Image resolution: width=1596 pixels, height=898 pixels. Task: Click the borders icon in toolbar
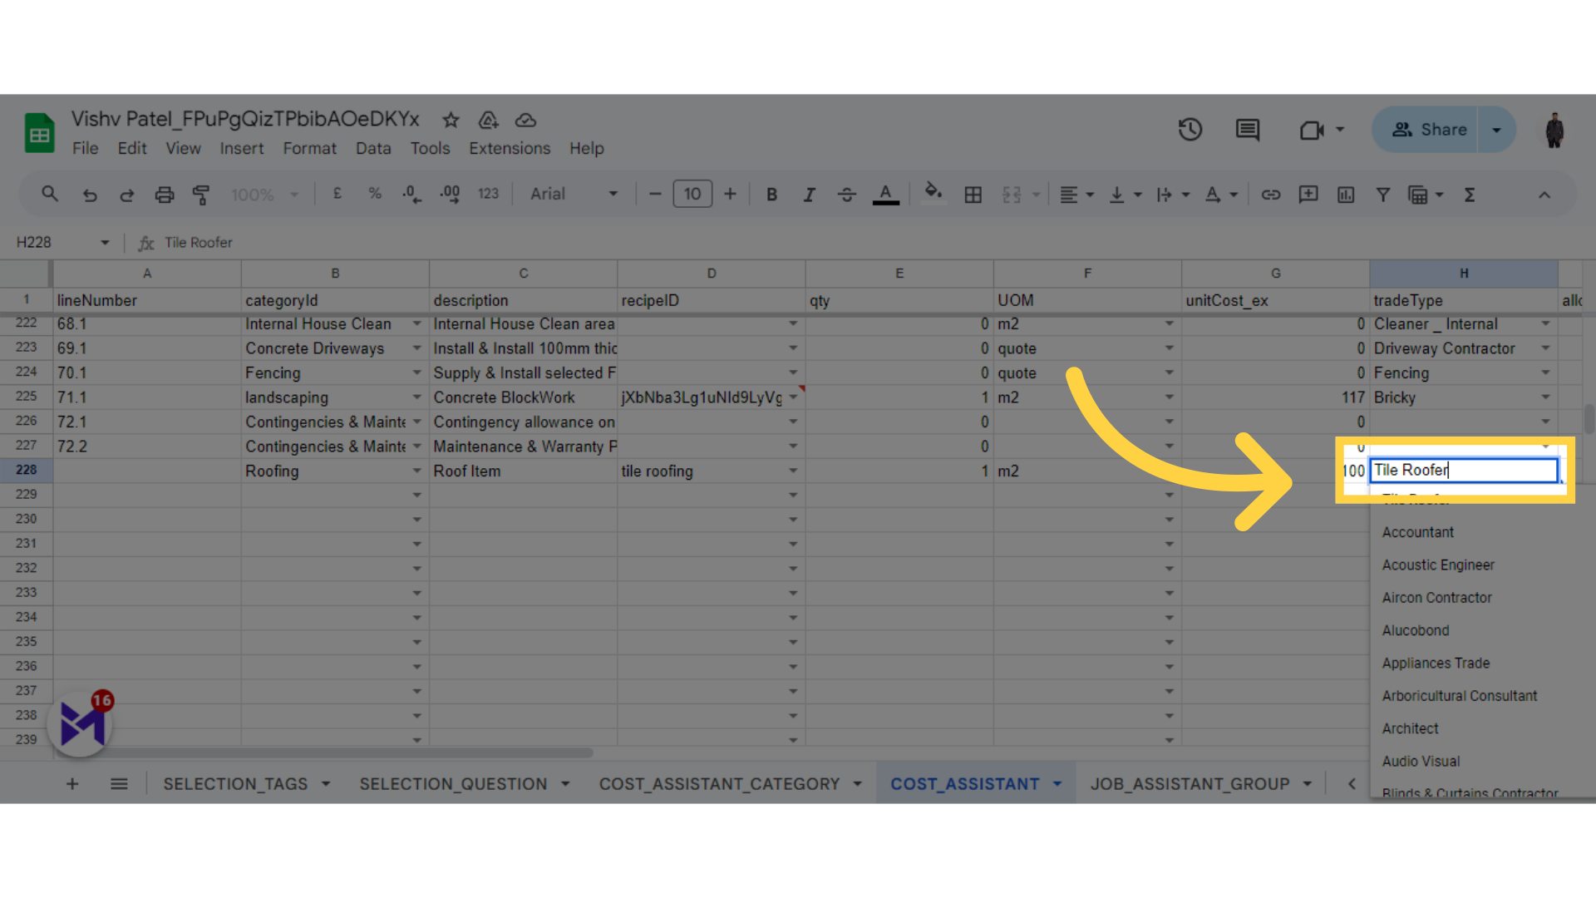[973, 194]
